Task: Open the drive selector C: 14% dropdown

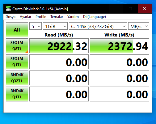Action: (98, 26)
